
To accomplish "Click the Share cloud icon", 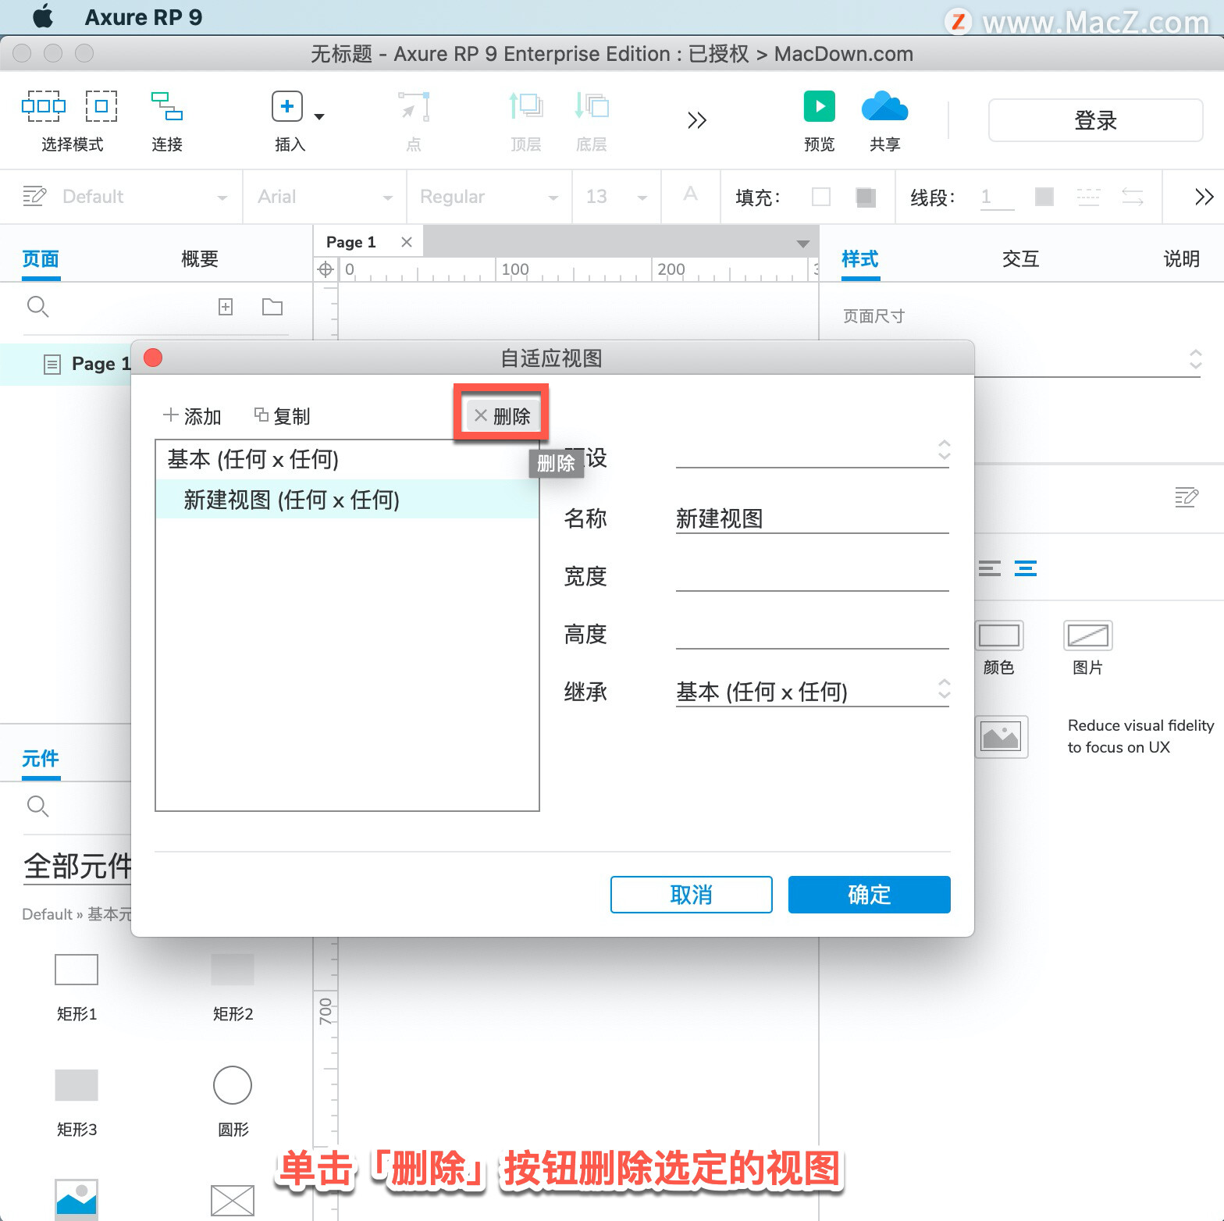I will pyautogui.click(x=884, y=106).
